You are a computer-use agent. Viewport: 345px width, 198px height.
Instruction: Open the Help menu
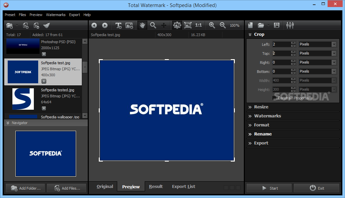(x=87, y=15)
